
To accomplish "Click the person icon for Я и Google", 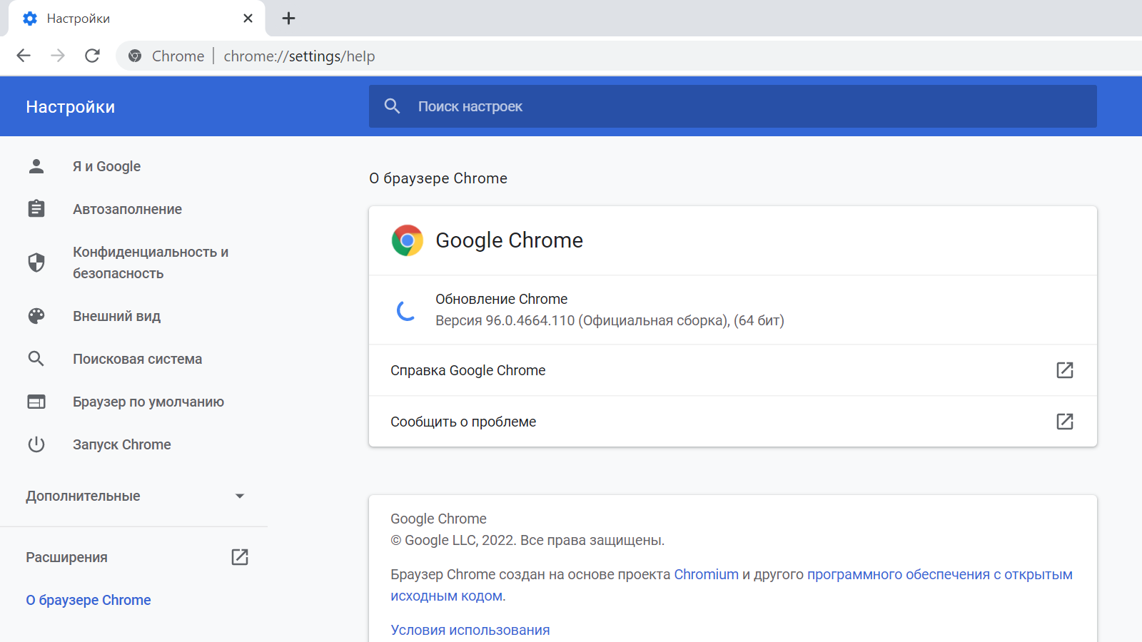I will (36, 166).
